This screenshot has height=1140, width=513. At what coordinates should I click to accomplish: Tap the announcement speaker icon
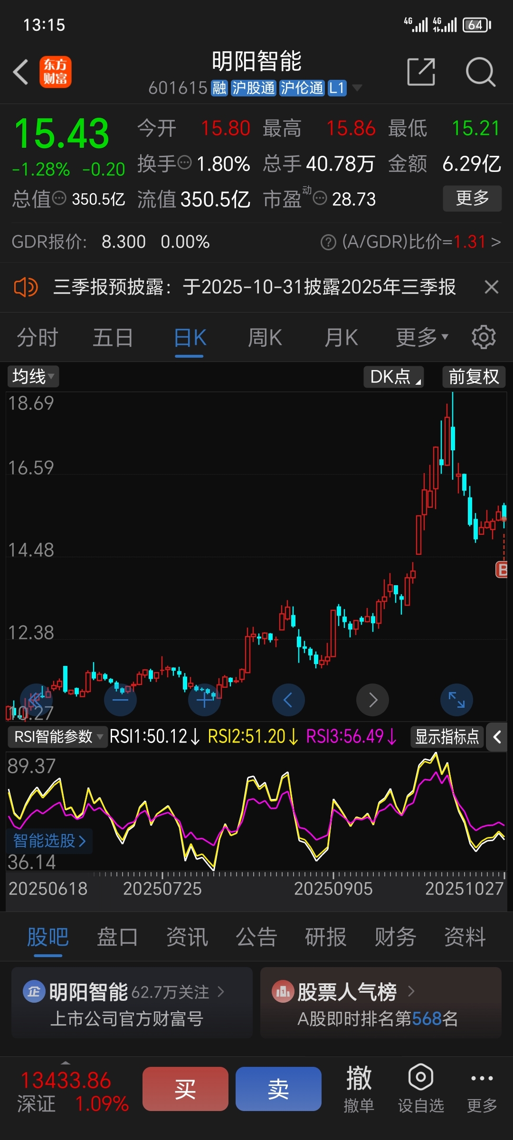(x=26, y=287)
